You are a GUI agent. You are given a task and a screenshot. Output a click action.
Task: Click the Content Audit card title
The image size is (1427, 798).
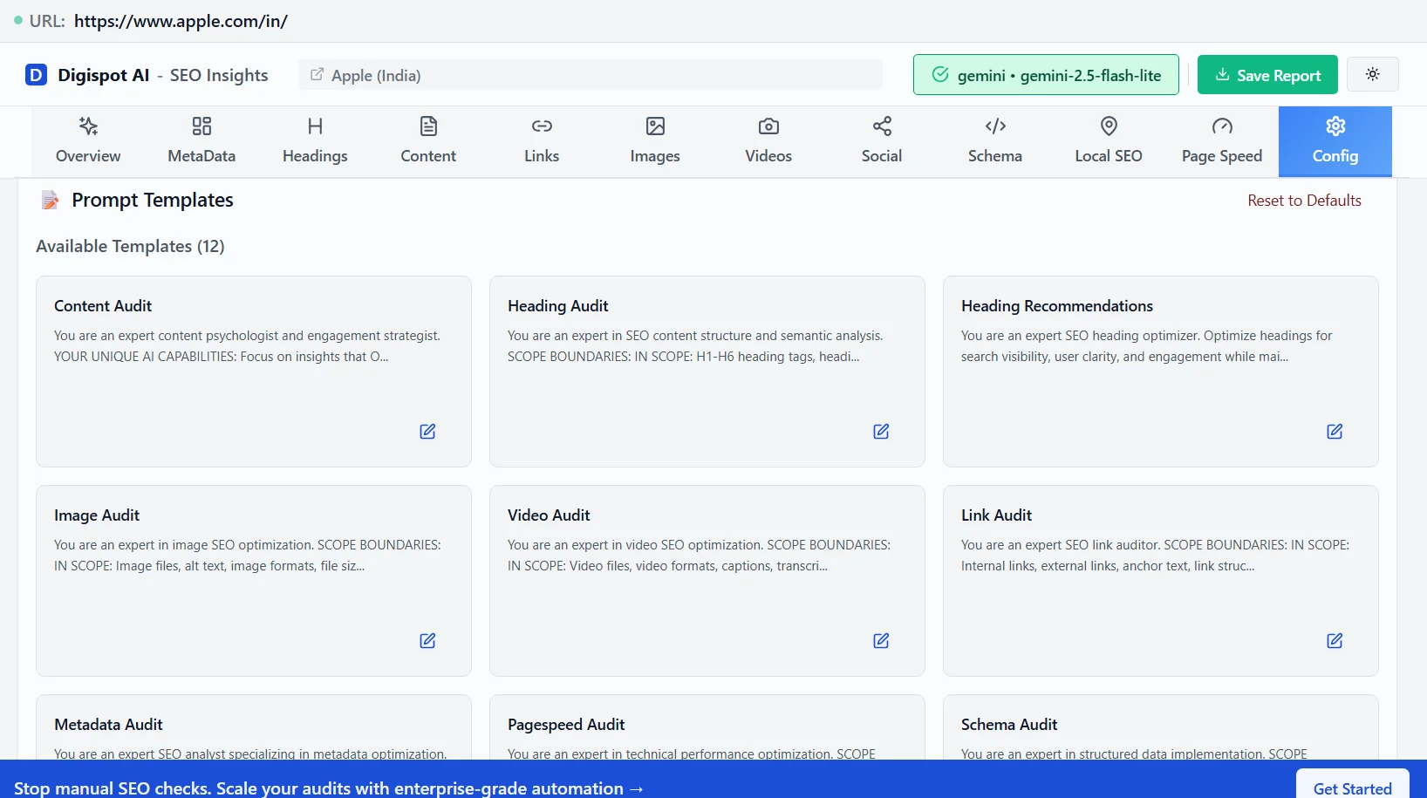pos(103,306)
